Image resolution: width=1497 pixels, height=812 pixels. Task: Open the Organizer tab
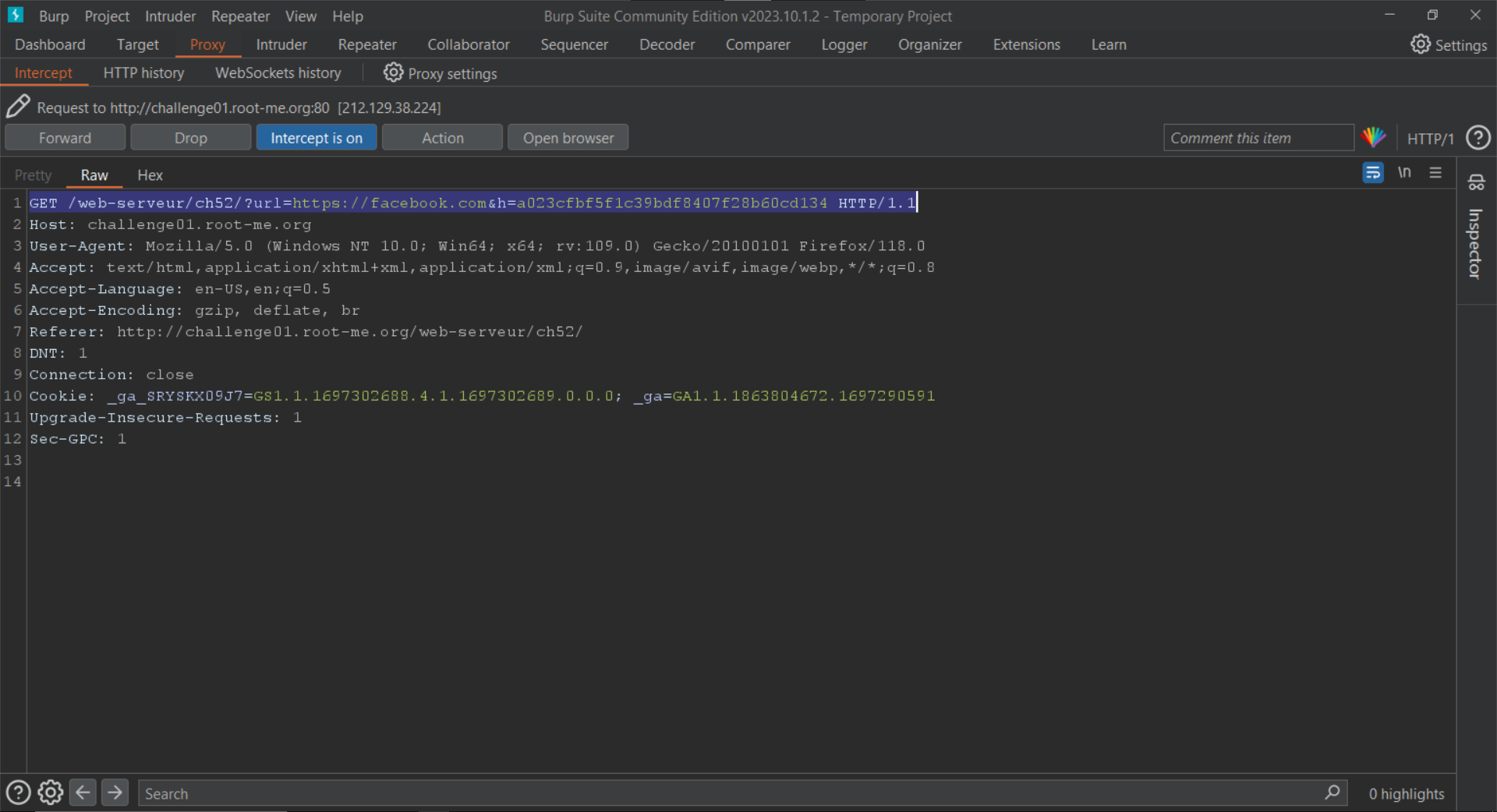(x=930, y=44)
